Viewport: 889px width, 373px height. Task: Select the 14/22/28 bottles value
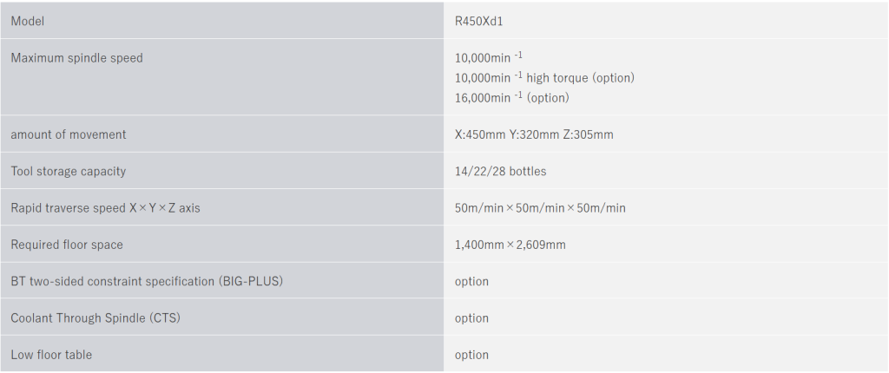click(x=500, y=172)
